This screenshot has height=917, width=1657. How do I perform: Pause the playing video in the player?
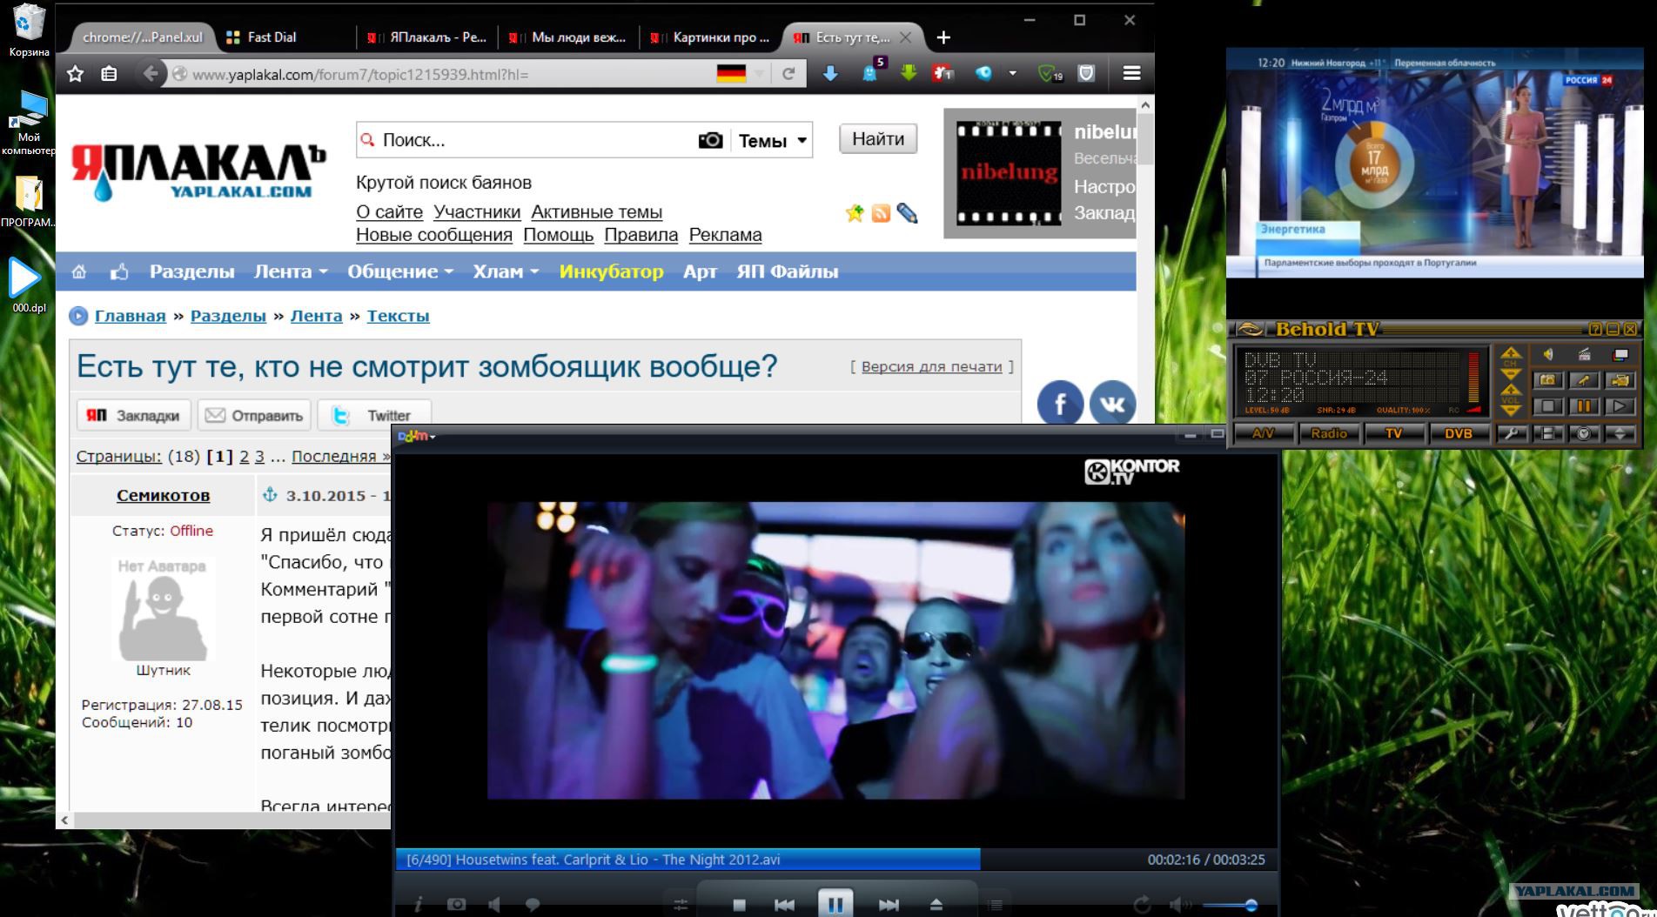[835, 905]
